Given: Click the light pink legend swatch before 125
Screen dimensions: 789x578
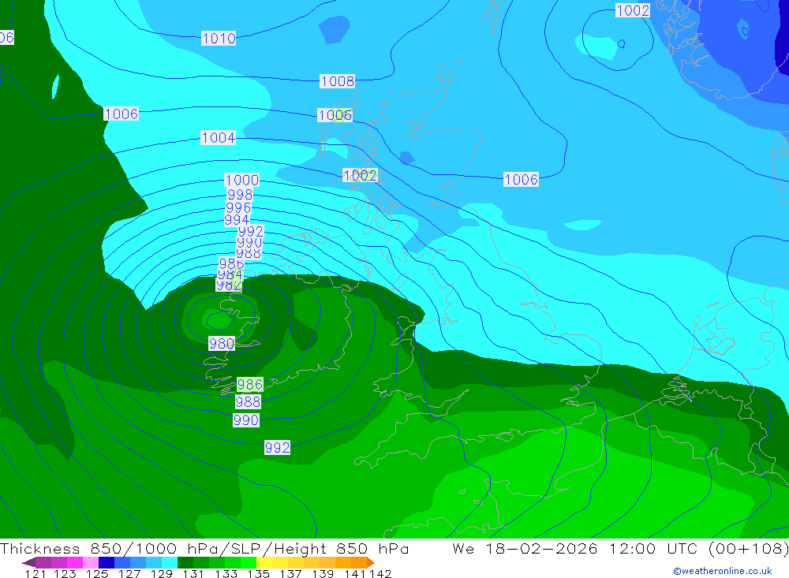Looking at the screenshot, I should coord(91,562).
